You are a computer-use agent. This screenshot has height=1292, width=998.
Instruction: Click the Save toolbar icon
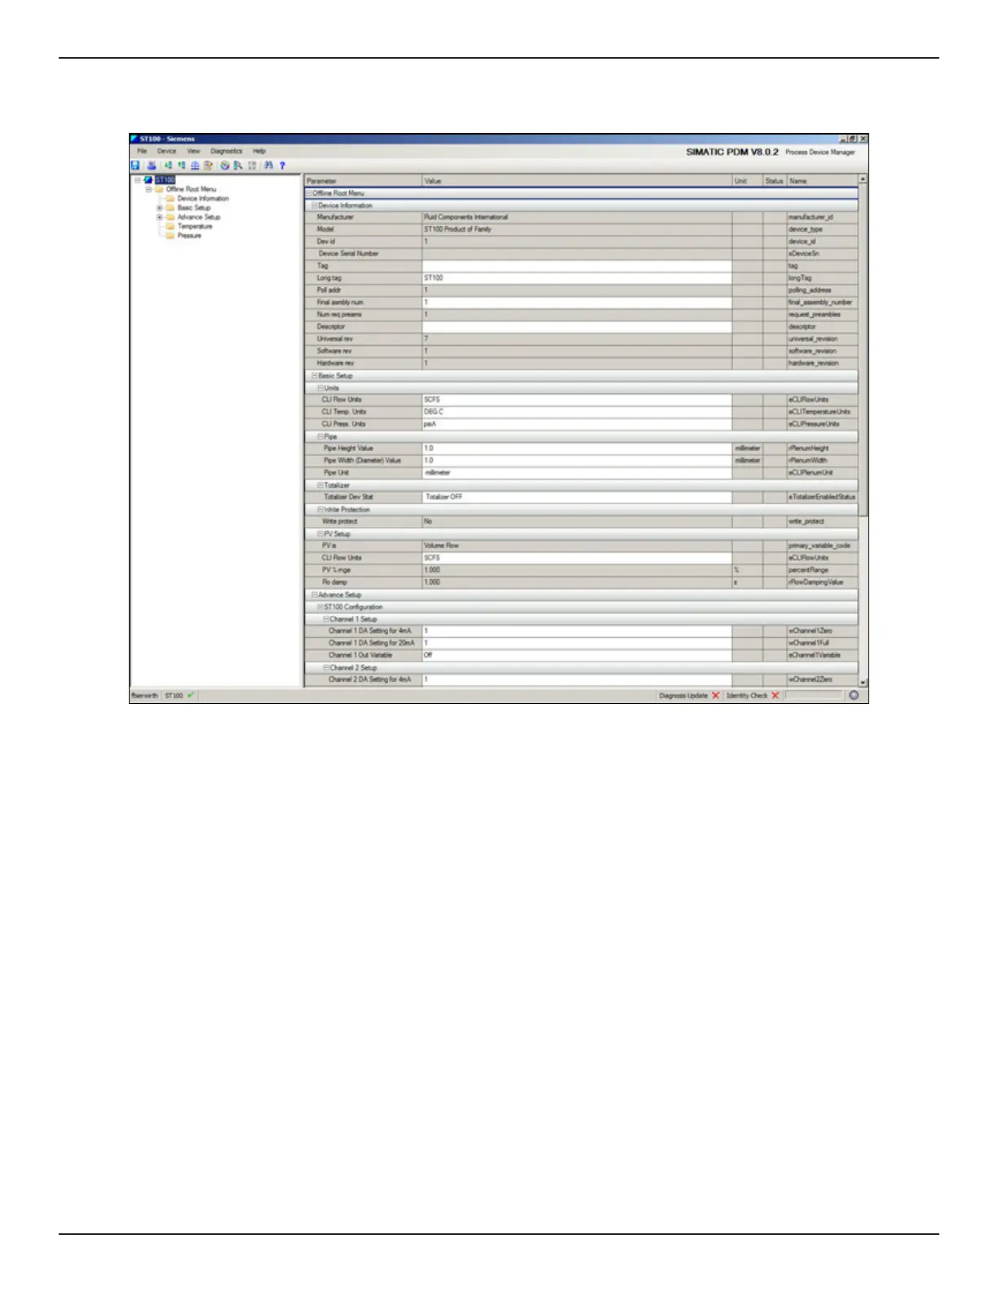coord(135,165)
